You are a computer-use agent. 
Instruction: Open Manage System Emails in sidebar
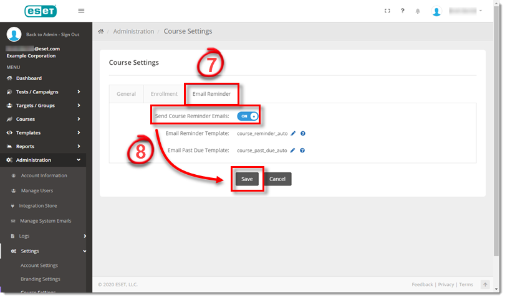click(x=46, y=221)
